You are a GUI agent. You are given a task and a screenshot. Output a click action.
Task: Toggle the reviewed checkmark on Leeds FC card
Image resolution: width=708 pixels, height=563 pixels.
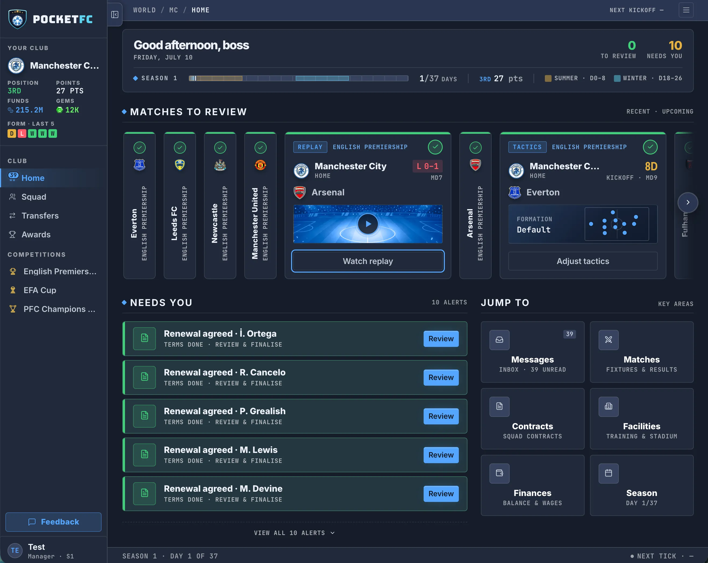point(180,148)
